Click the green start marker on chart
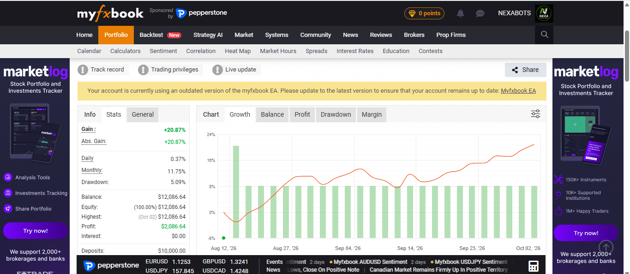Viewport: 630px width, 274px height. [223, 238]
